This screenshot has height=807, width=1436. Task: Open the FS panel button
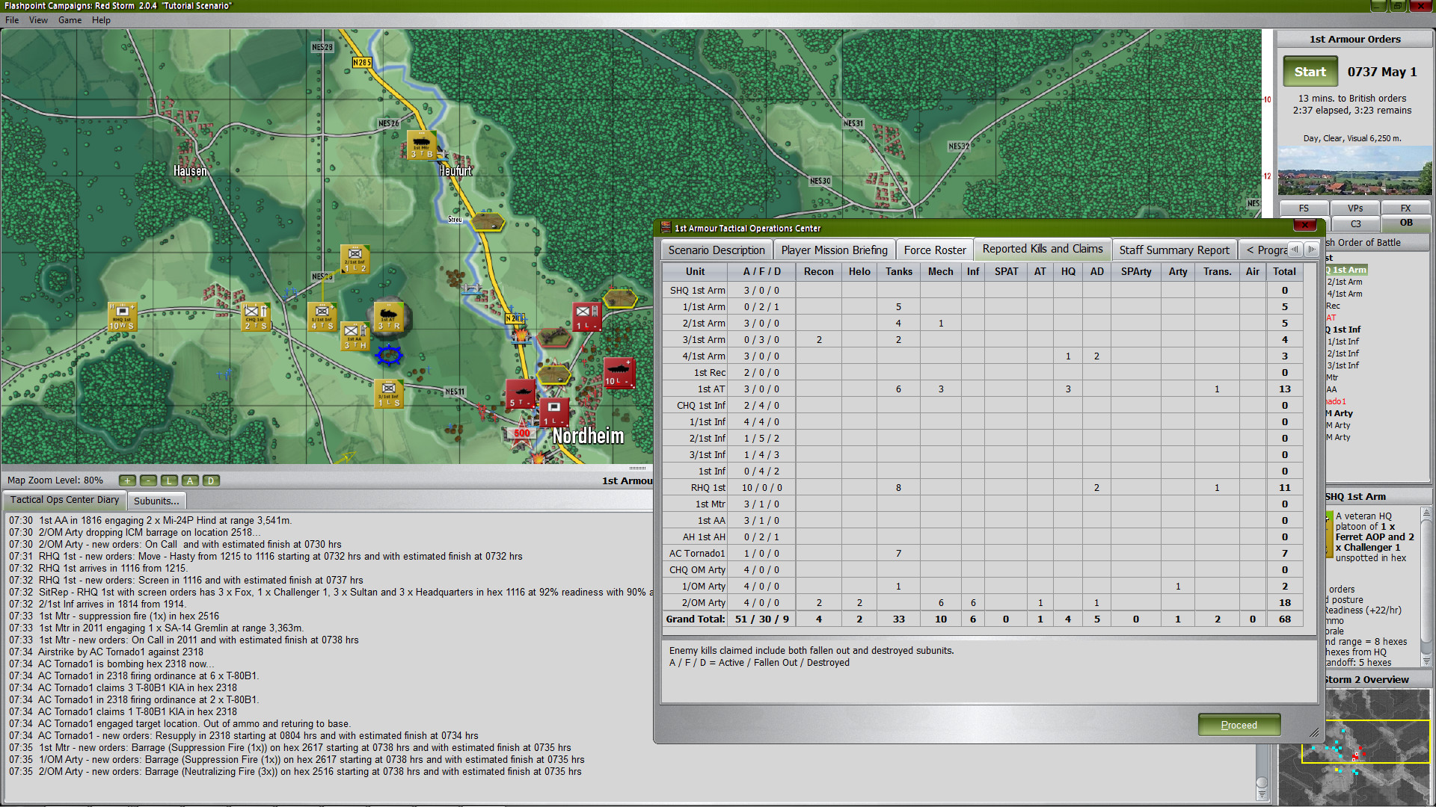[1304, 208]
